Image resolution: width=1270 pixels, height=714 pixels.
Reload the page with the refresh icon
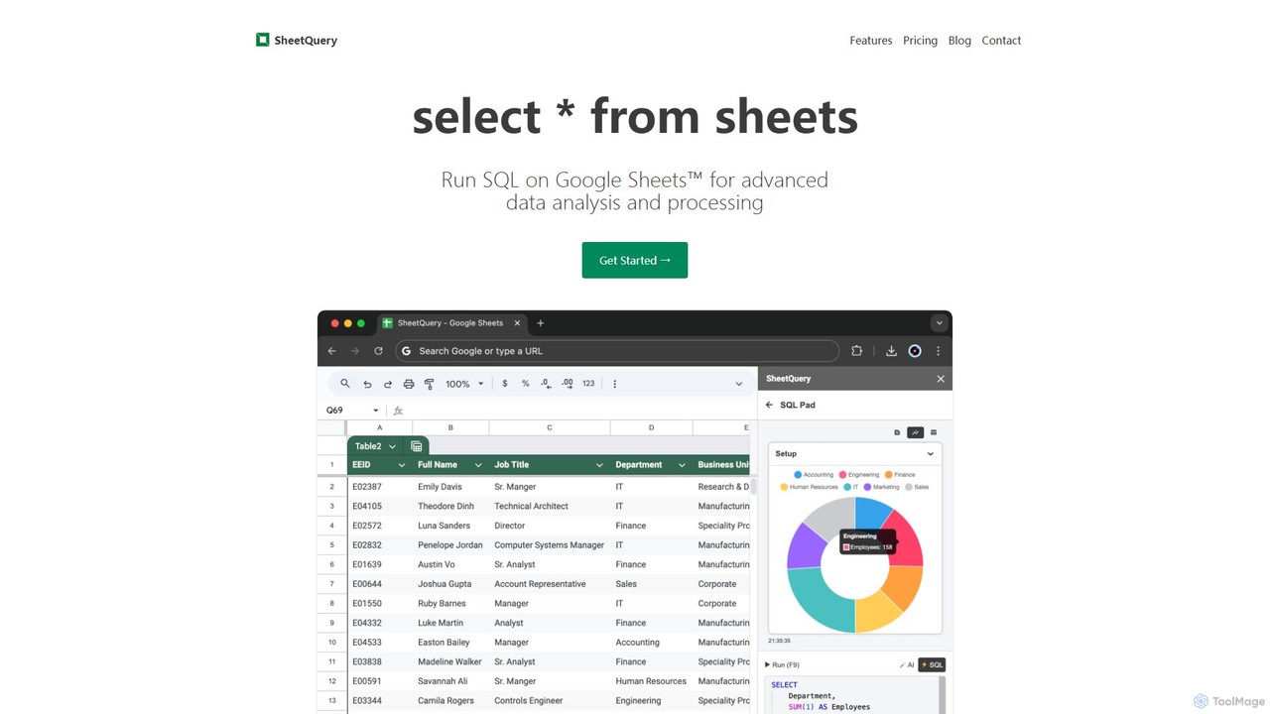[378, 351]
